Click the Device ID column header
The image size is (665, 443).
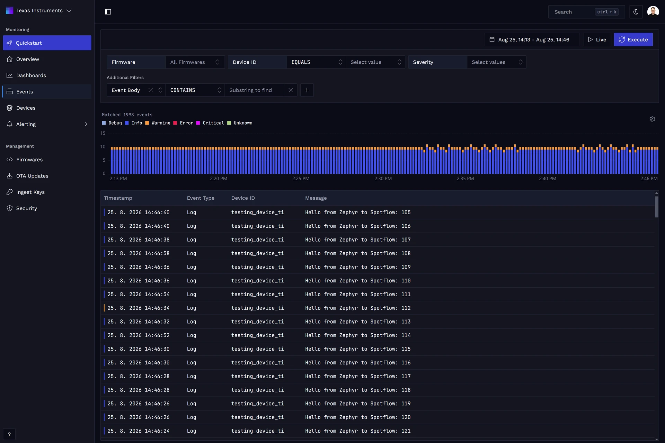point(243,198)
